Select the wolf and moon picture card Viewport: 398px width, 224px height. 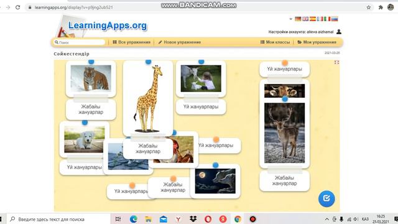click(x=215, y=181)
